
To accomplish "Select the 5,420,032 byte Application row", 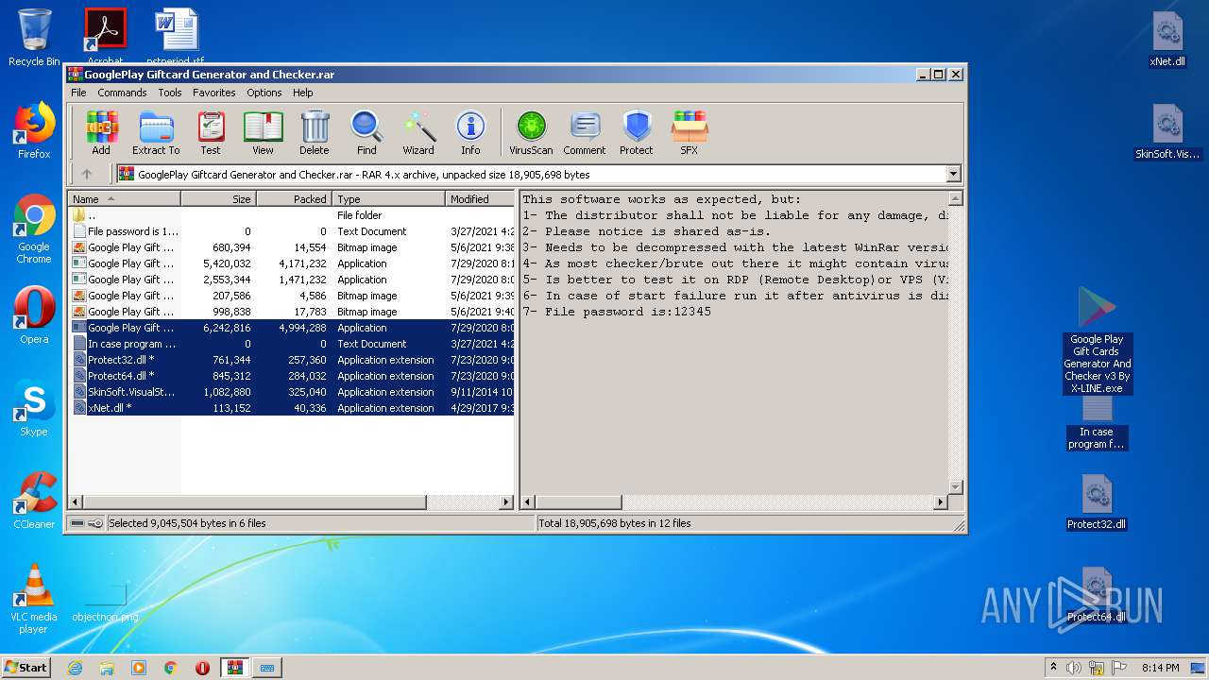I will point(291,263).
